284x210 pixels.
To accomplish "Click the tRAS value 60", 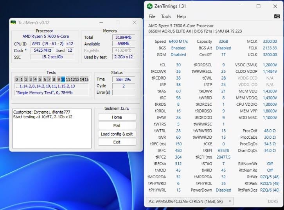I will pyautogui.click(x=178, y=91).
